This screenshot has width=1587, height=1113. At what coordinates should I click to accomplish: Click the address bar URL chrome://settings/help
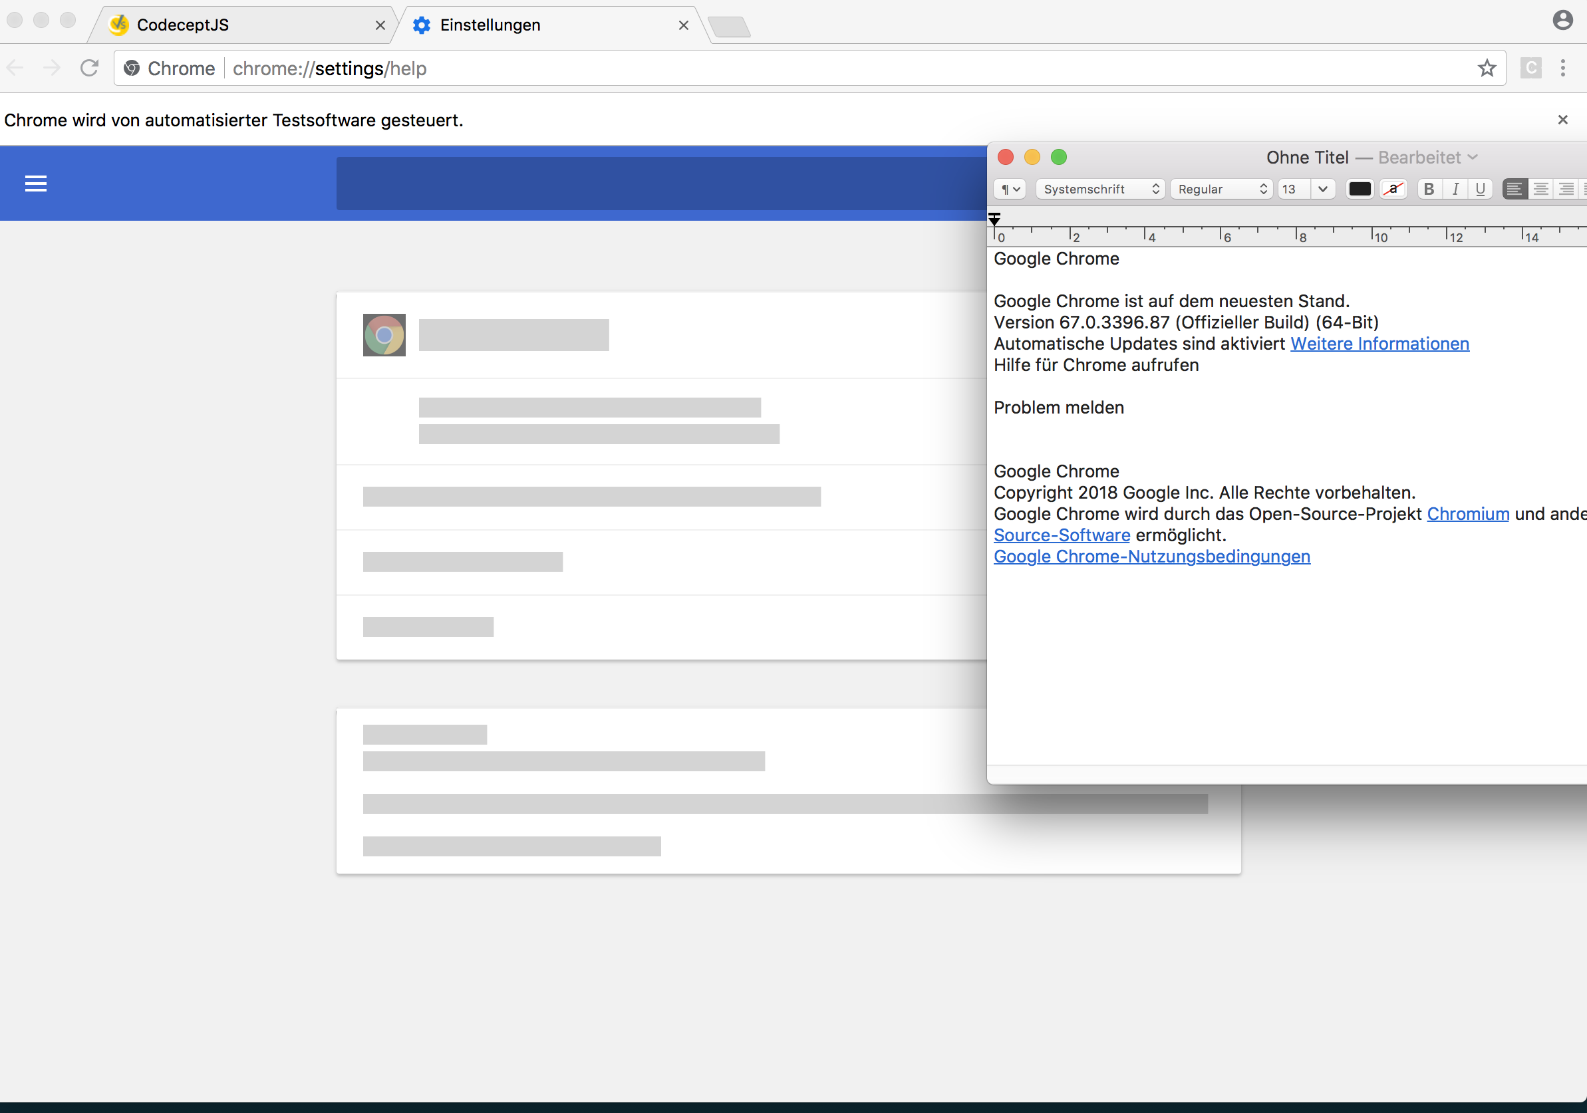point(330,68)
